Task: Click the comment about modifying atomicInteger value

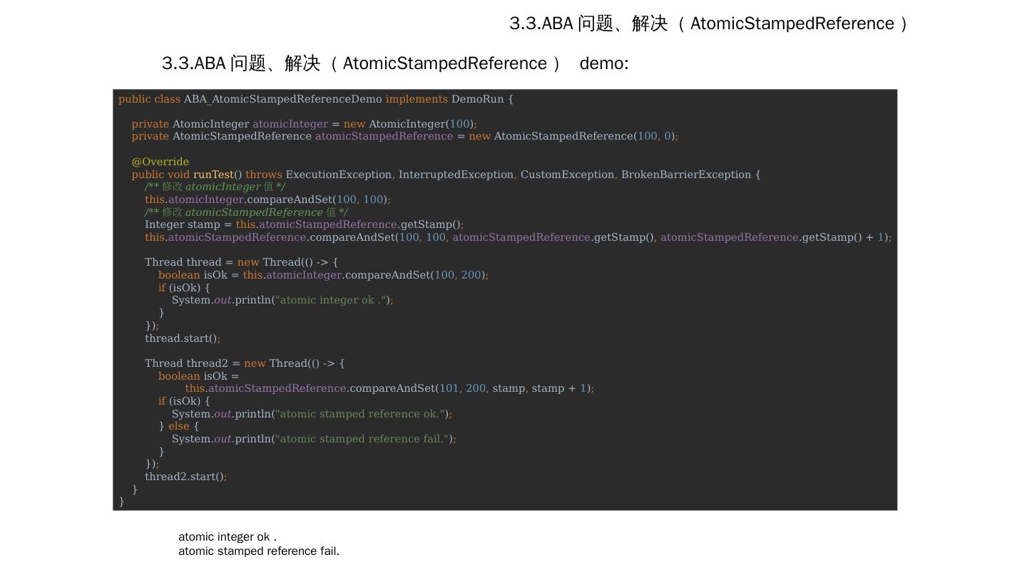Action: [x=215, y=187]
